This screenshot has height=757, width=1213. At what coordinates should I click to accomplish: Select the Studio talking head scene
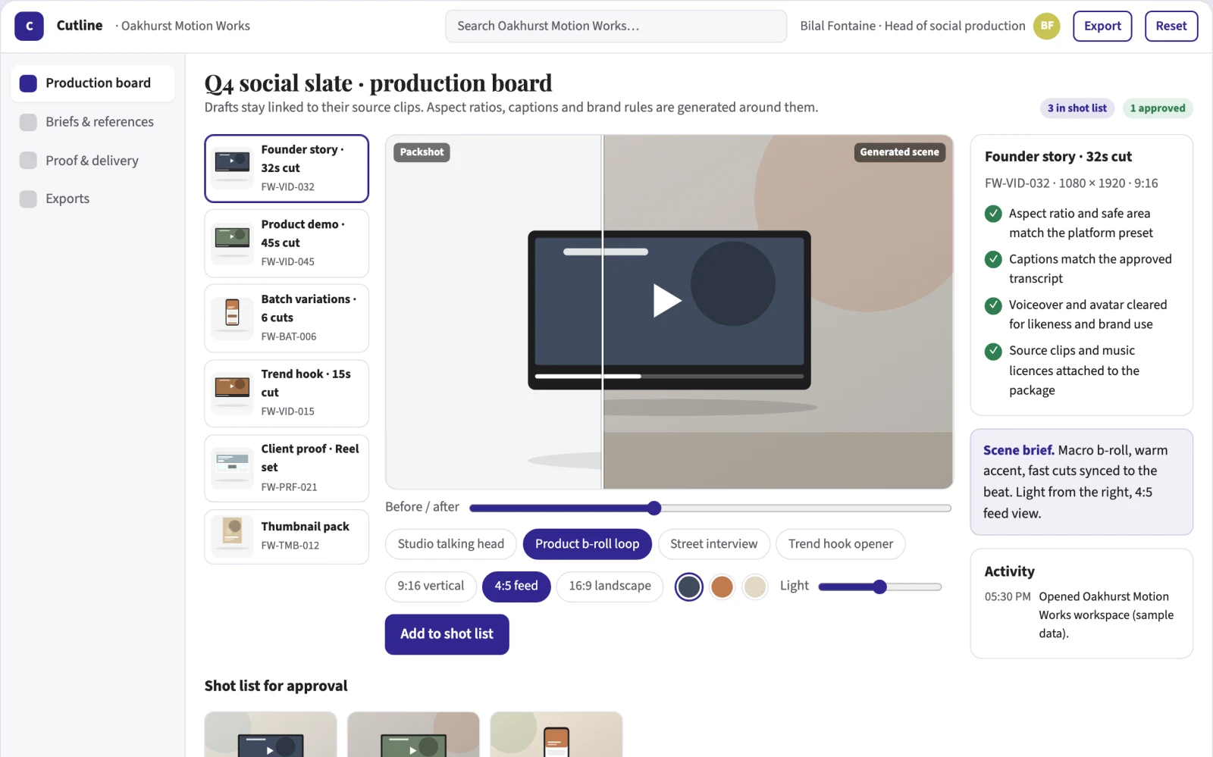pyautogui.click(x=451, y=544)
